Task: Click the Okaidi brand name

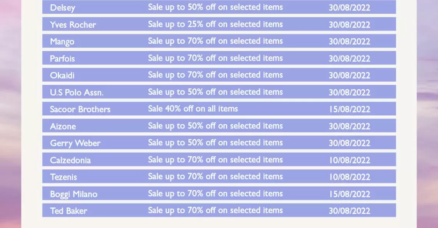Action: coord(62,75)
